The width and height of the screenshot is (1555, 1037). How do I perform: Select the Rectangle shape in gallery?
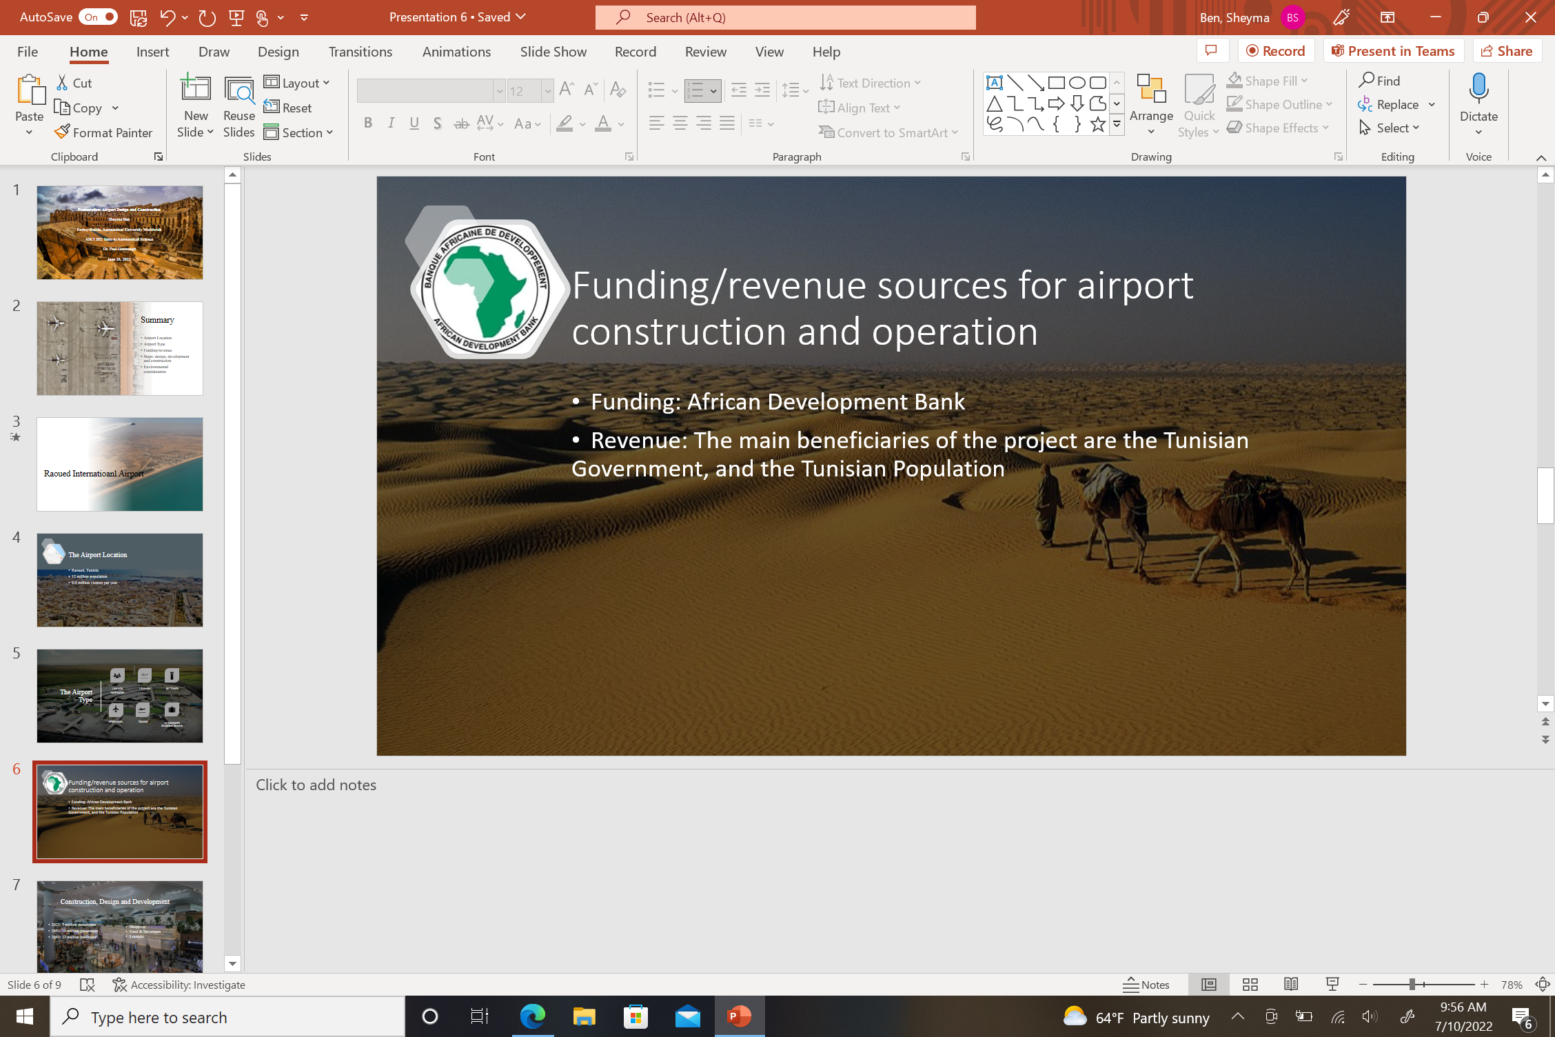(x=1056, y=83)
